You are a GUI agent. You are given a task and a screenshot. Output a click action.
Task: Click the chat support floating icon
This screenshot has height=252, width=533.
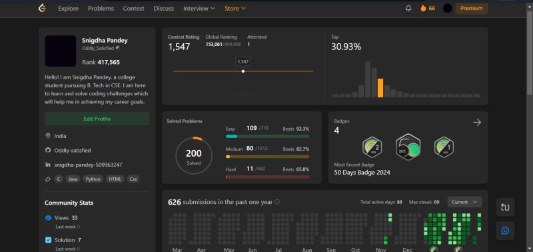coord(505,231)
